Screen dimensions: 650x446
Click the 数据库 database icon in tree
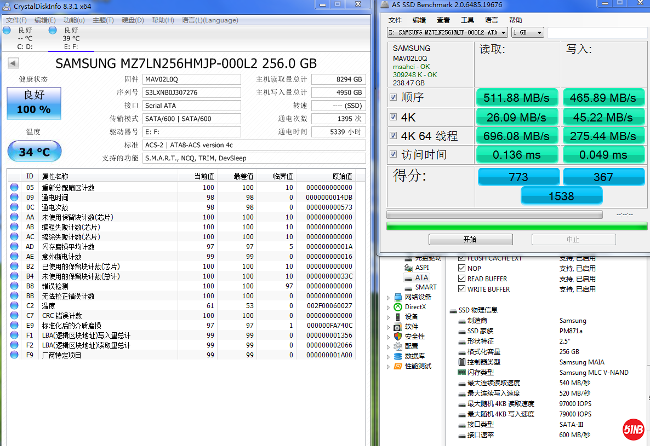[x=398, y=356]
